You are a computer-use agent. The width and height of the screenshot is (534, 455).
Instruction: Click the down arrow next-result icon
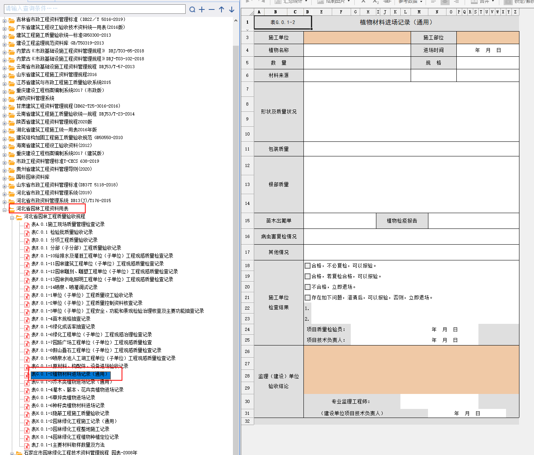232,9
